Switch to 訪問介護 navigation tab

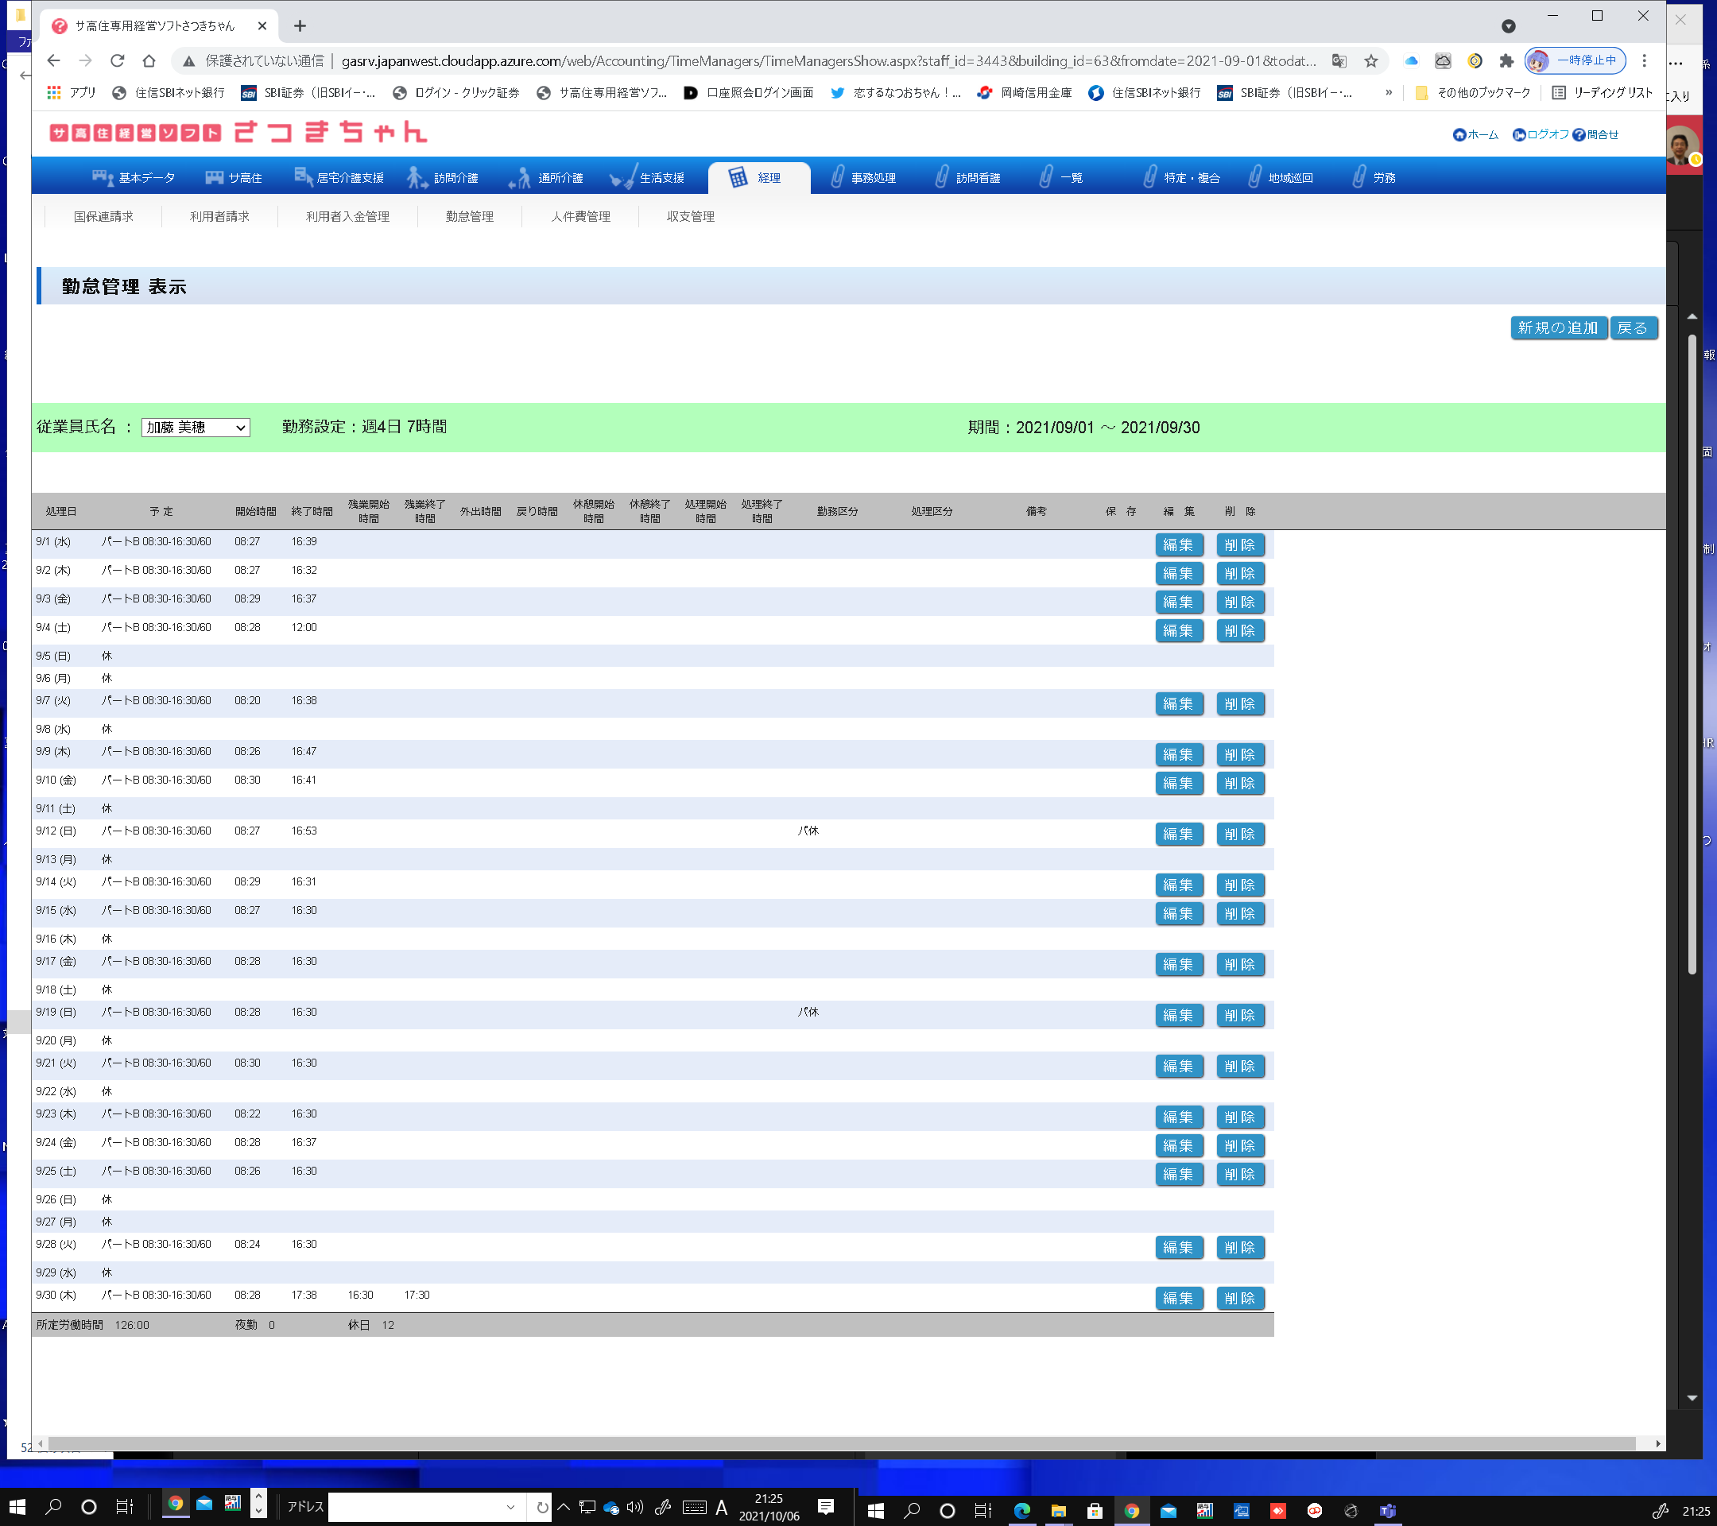444,177
